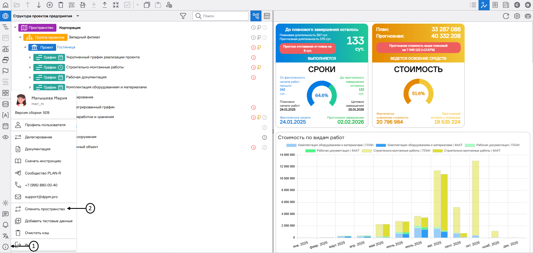Switch to tree structure view
Viewport: 533px width, 253px height.
[x=256, y=16]
